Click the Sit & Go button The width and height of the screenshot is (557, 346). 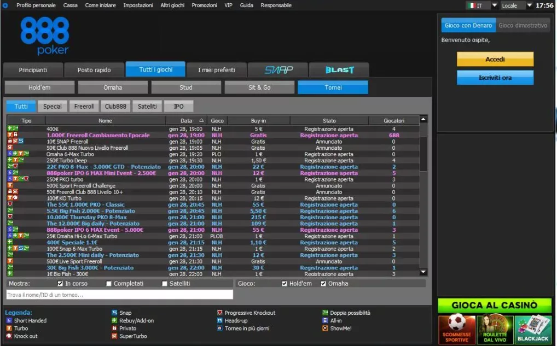click(x=259, y=87)
